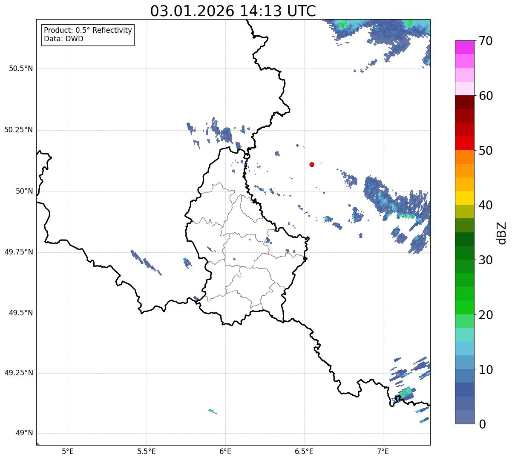Screen dimensions: 512x460
Task: Click the 50.5°N latitude label
Action: (21, 69)
